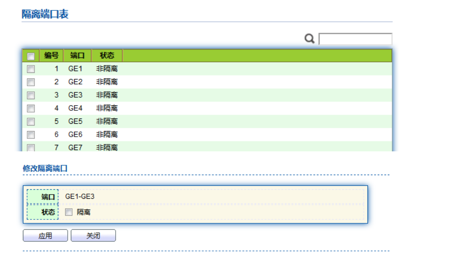Enable the GE4 row checkbox
This screenshot has height=260, width=453.
[31, 108]
